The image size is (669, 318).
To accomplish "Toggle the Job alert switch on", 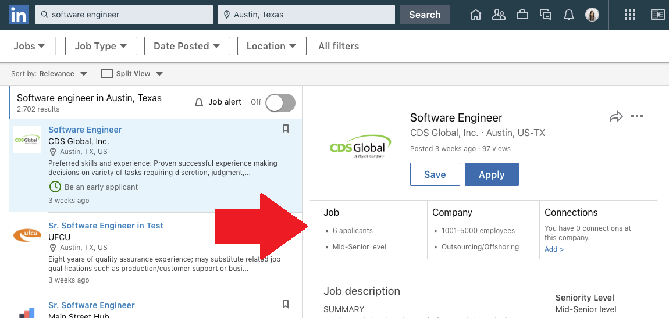I will click(280, 103).
